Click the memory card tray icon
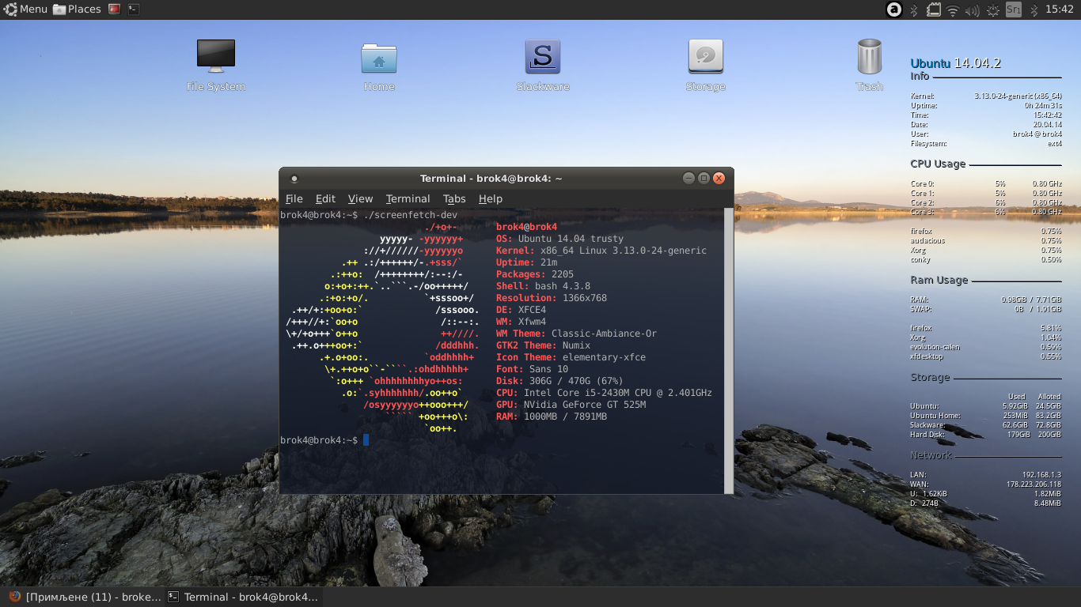The width and height of the screenshot is (1081, 607). point(934,10)
